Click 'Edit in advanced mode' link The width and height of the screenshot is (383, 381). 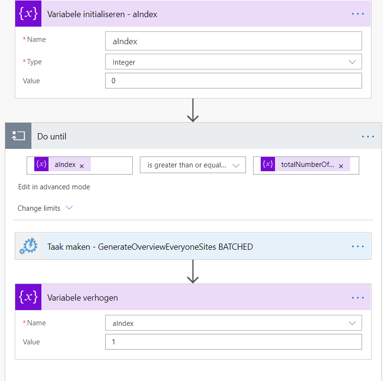(x=54, y=187)
